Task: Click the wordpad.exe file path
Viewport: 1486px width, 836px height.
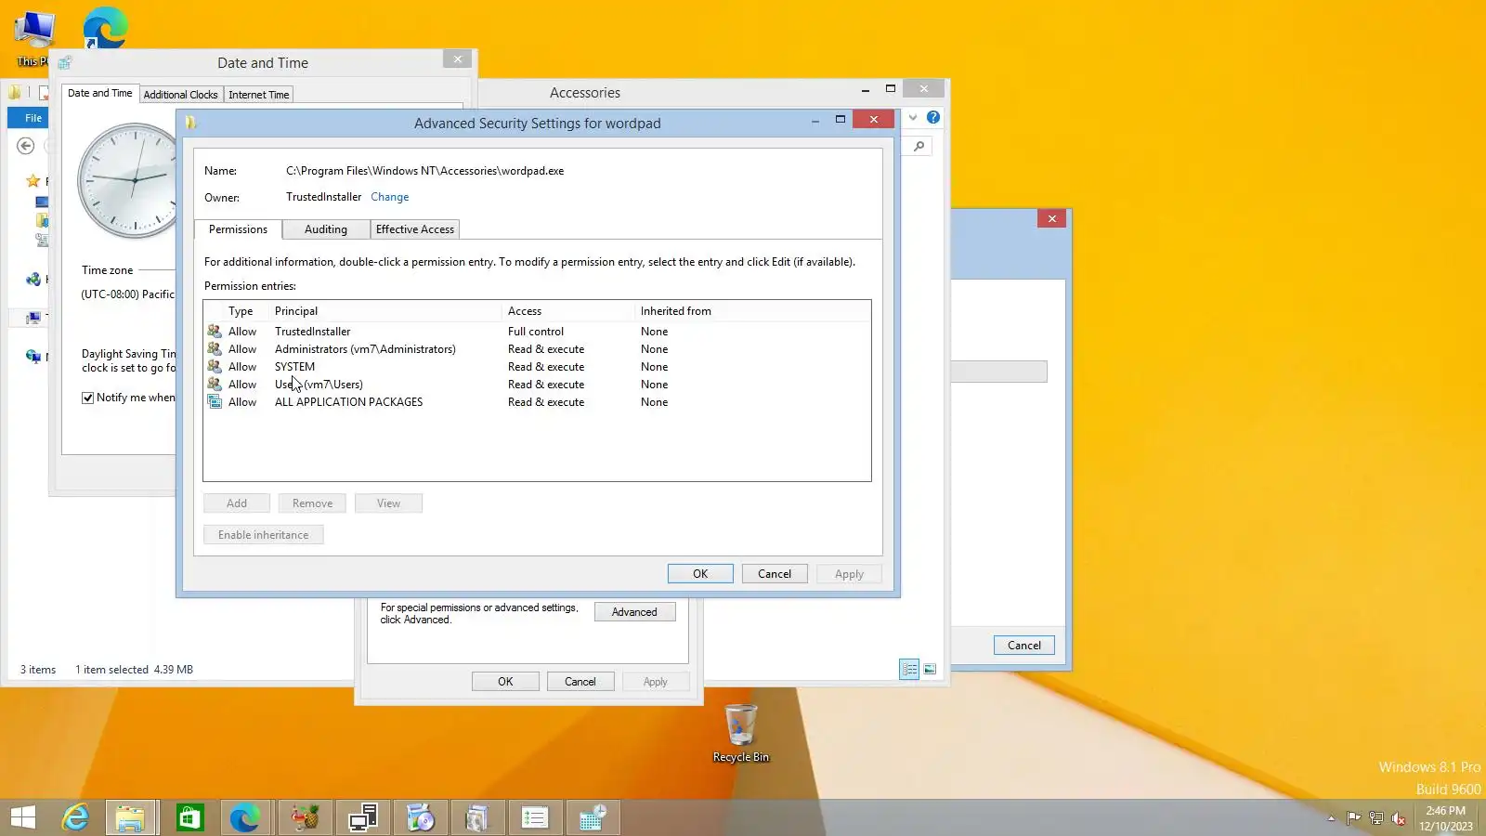Action: point(424,171)
